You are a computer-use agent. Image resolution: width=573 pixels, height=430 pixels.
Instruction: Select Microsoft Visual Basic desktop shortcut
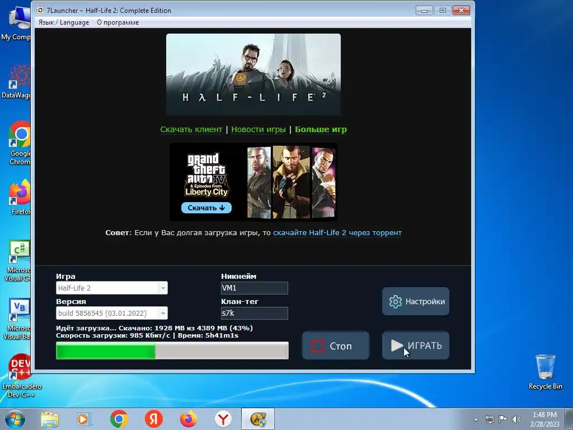point(16,320)
